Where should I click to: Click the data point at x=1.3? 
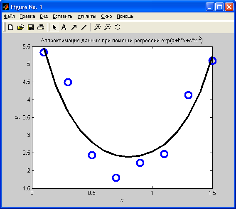188,95
